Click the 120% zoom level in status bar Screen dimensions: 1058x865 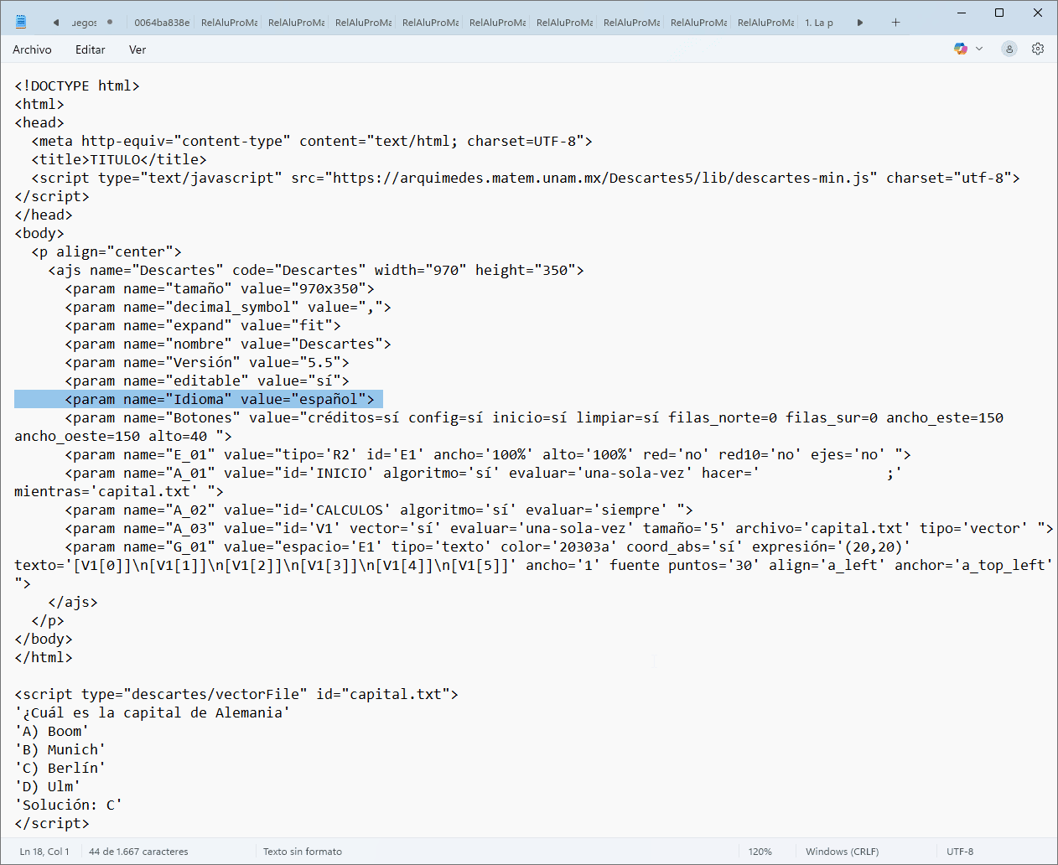(x=760, y=852)
